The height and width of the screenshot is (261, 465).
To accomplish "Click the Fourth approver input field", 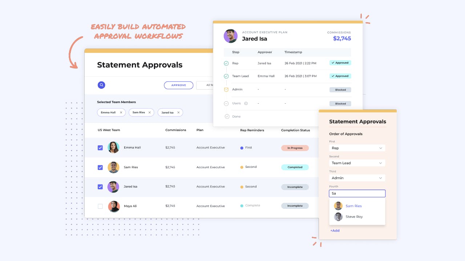I will coord(357,194).
